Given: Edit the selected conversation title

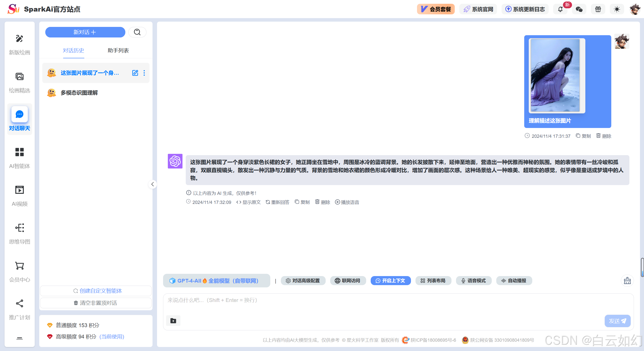Looking at the screenshot, I should [135, 73].
